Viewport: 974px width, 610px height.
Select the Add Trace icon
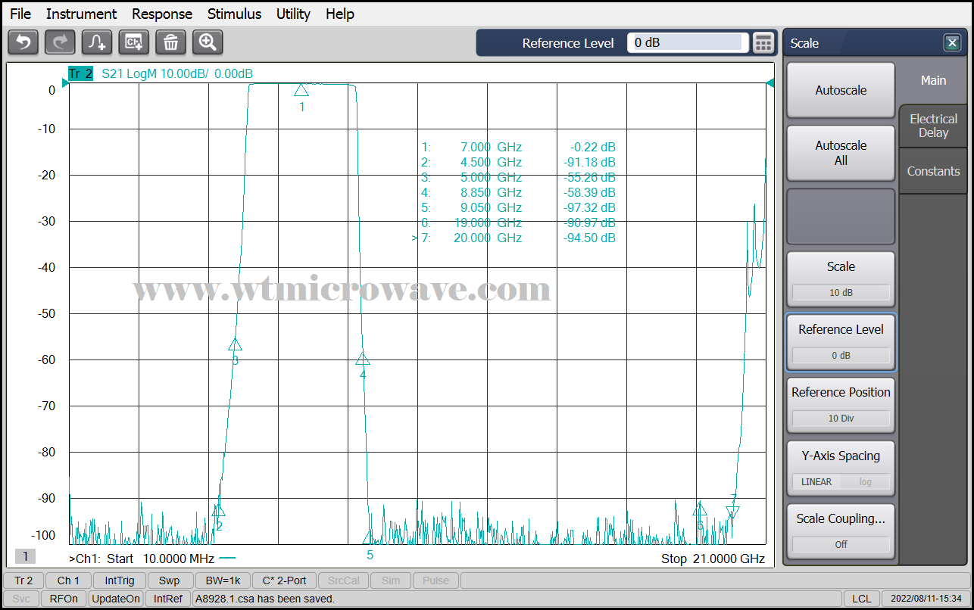97,42
